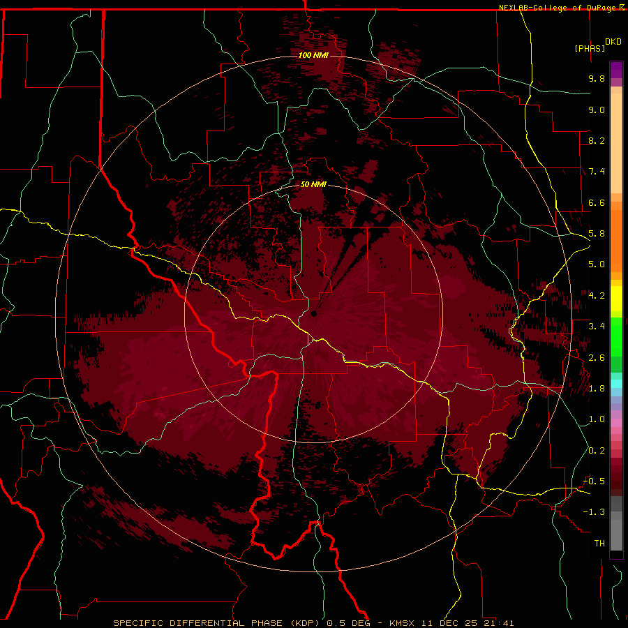Click the 9.0 value on the color scale
This screenshot has height=628, width=628.
(x=597, y=110)
